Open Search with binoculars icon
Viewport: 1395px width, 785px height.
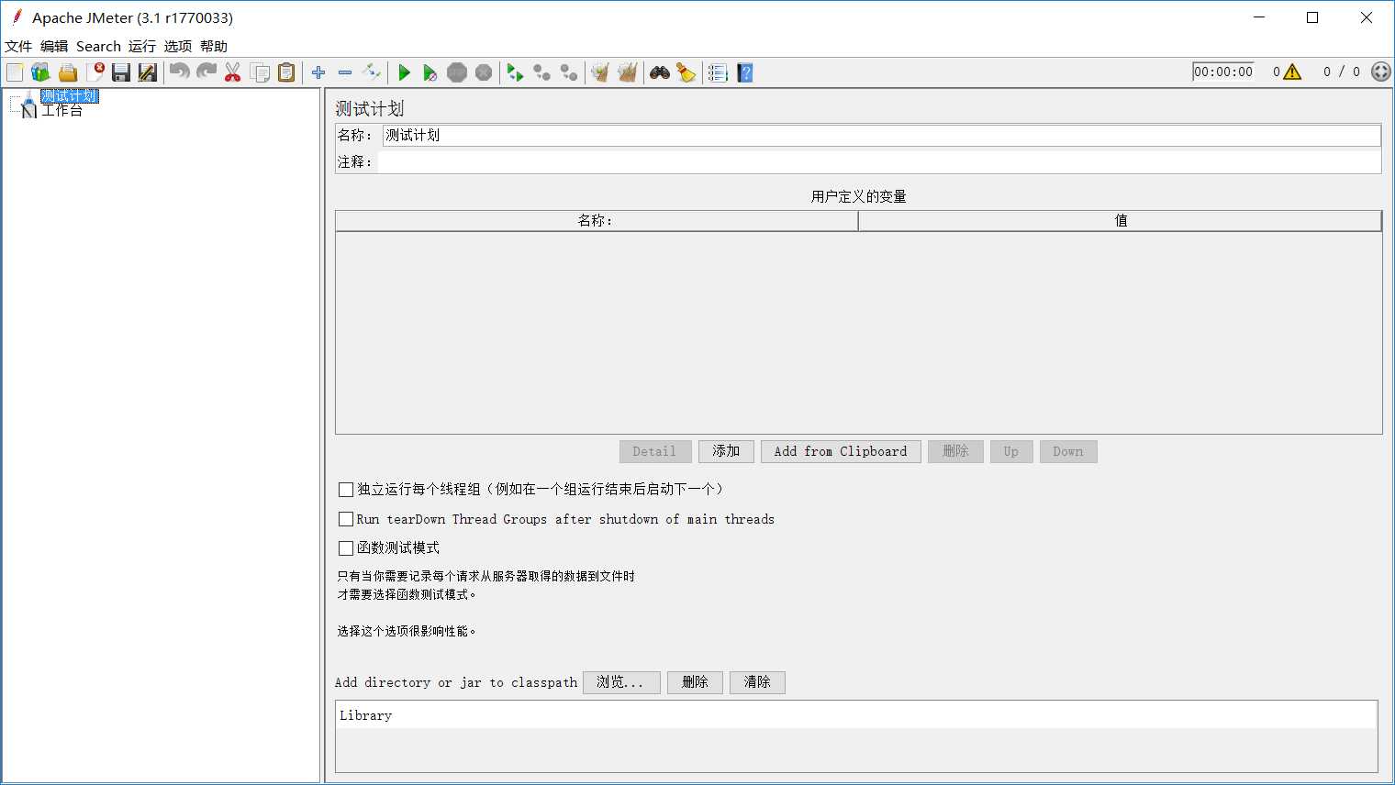tap(659, 72)
